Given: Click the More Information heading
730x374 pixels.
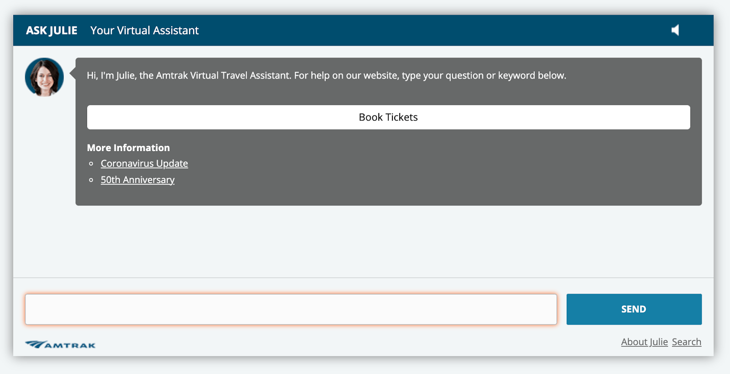Looking at the screenshot, I should pos(128,147).
